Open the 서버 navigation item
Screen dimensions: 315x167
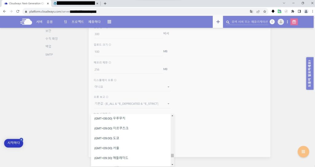39,22
